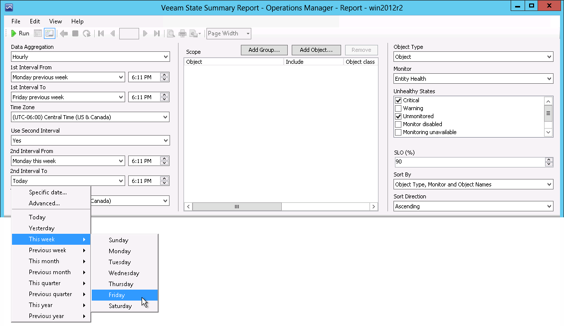Run the report with green play button
564x326 pixels.
tap(20, 33)
